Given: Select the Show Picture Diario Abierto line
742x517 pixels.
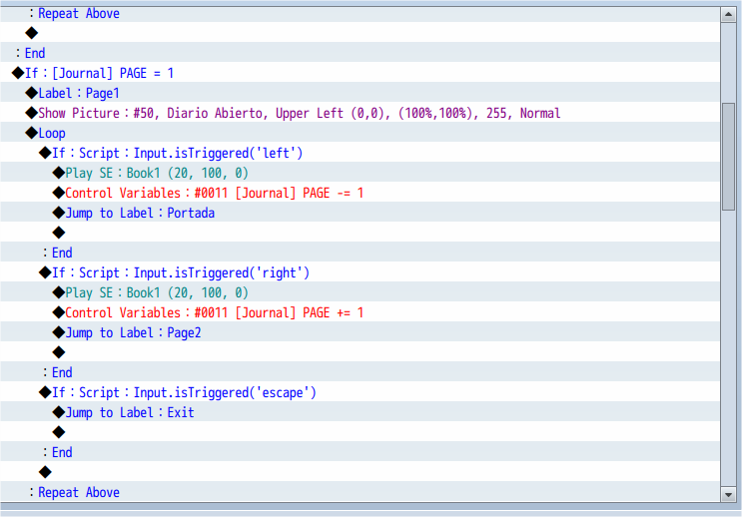Looking at the screenshot, I should [x=360, y=113].
